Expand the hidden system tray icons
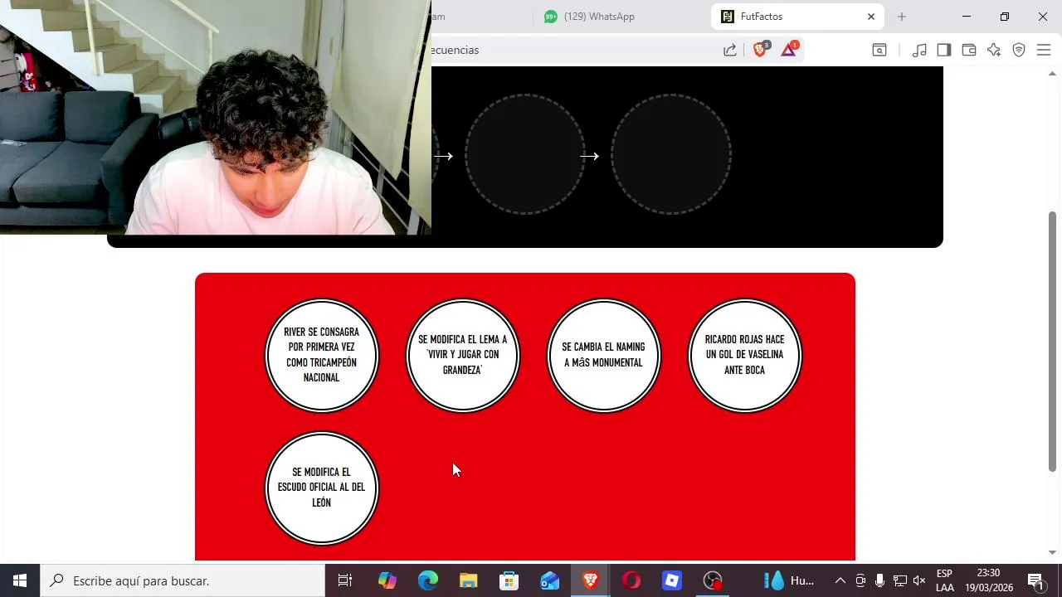The width and height of the screenshot is (1062, 597). 840,580
